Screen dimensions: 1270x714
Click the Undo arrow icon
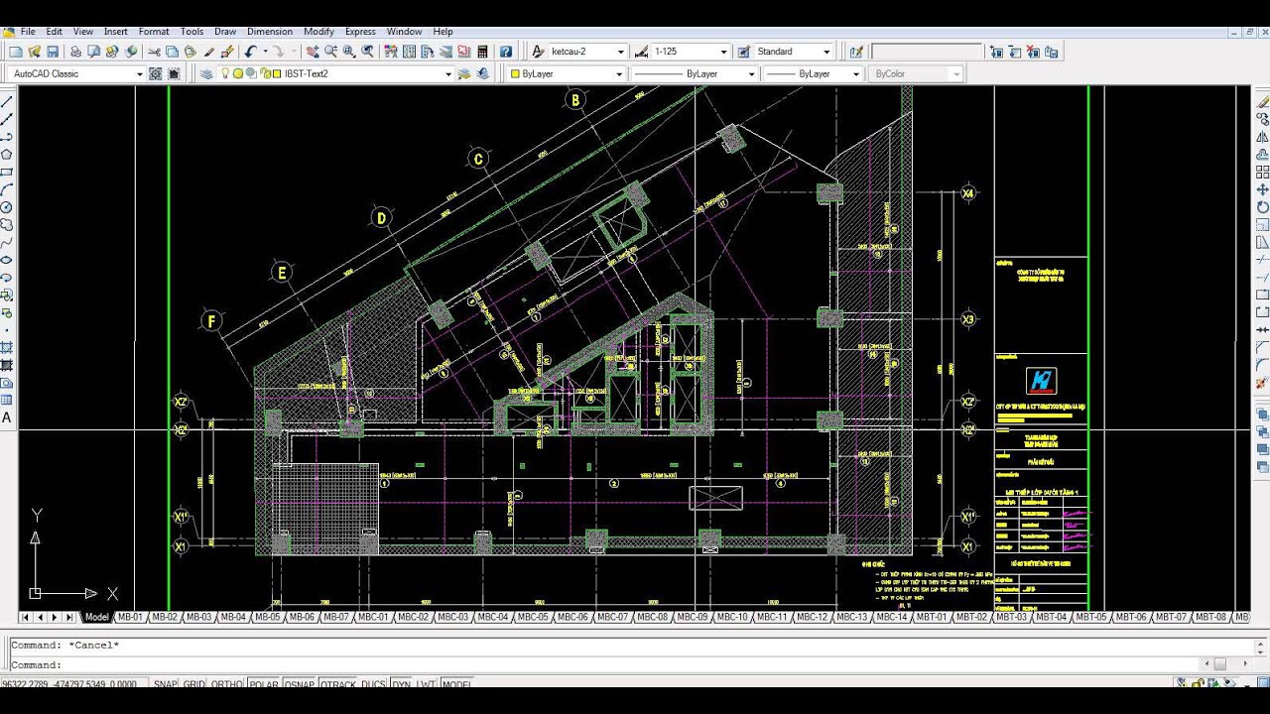(x=251, y=52)
